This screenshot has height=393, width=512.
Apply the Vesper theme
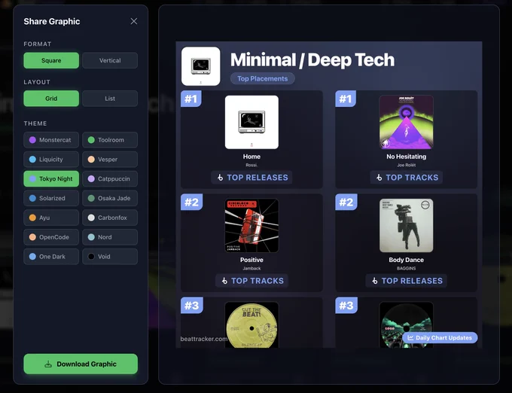pos(110,160)
